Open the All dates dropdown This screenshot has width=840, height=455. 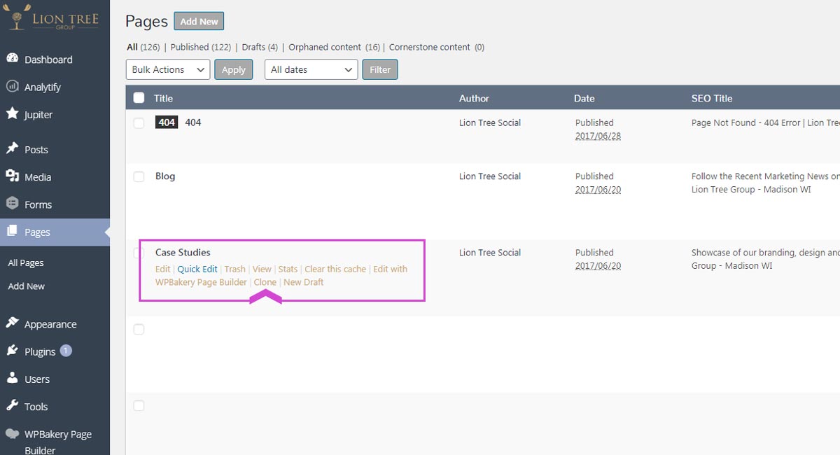(x=311, y=69)
